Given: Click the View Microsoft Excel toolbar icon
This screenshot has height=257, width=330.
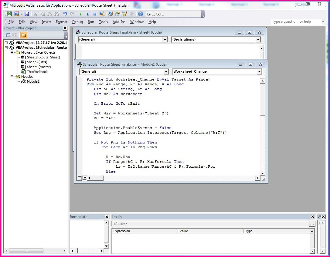Looking at the screenshot, I should click(9, 14).
